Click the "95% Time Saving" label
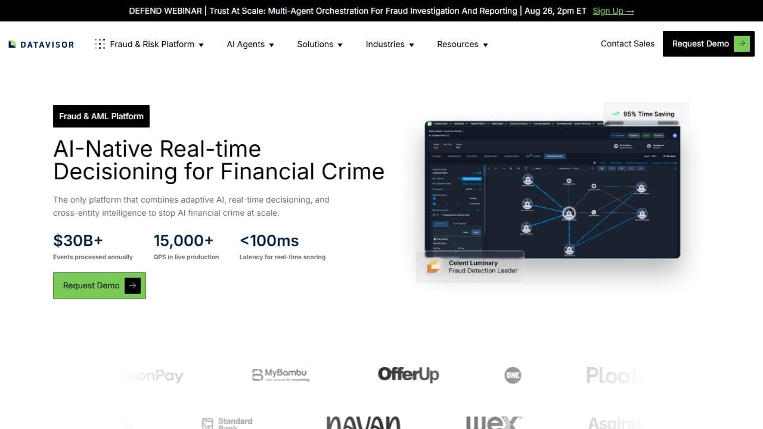Screen dimensions: 763x429 click(649, 114)
